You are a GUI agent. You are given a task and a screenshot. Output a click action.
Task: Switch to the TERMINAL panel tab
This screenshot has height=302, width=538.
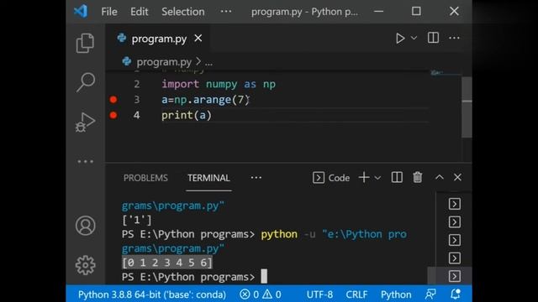pyautogui.click(x=208, y=178)
